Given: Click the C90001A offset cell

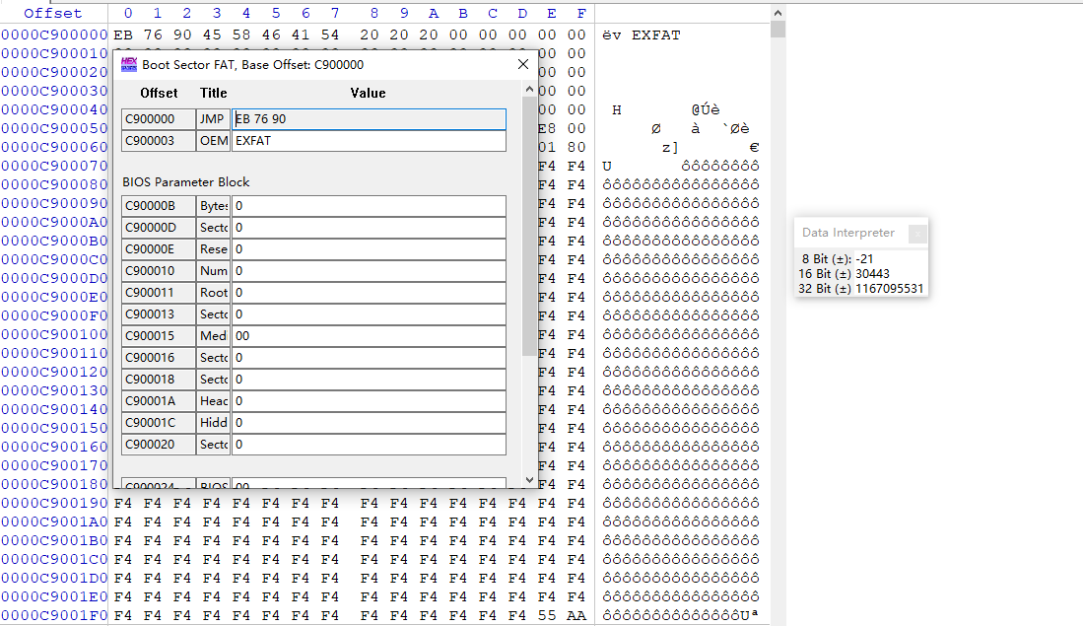Looking at the screenshot, I should 159,401.
